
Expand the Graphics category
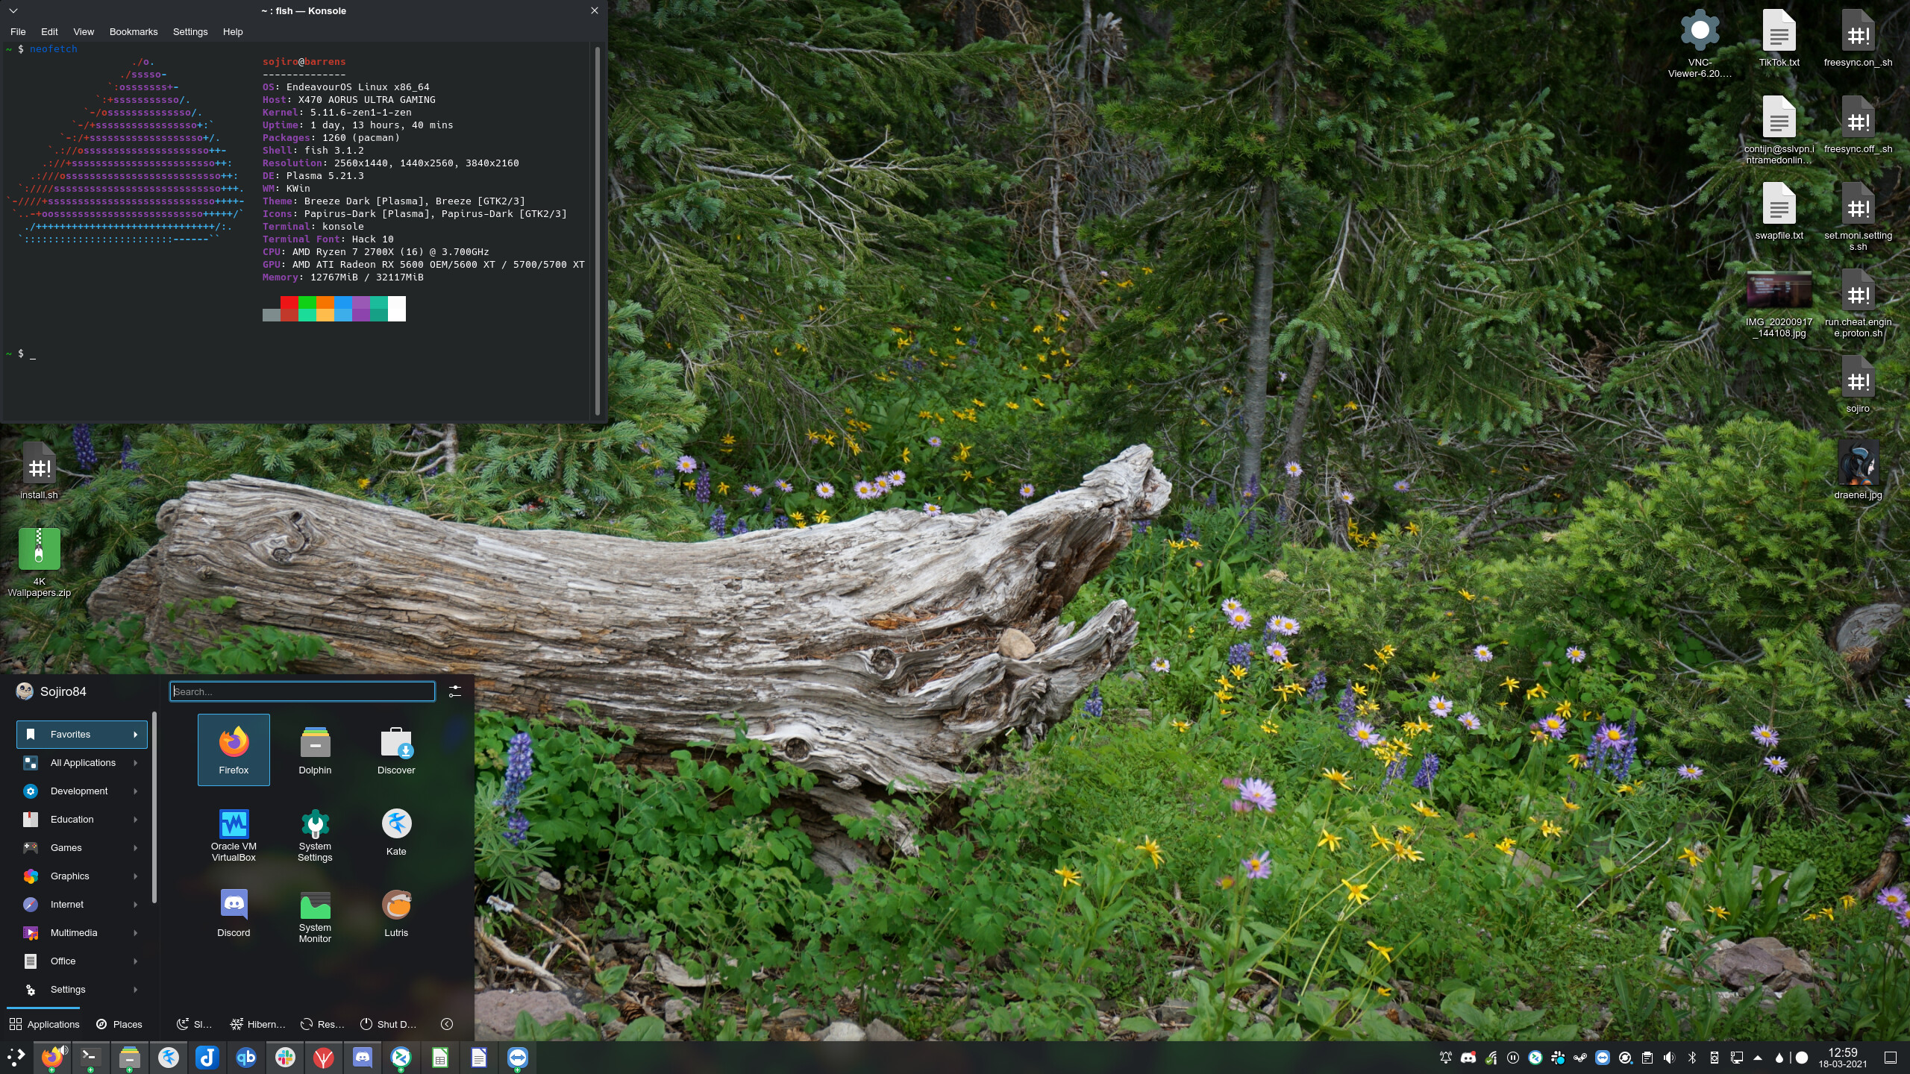click(x=82, y=876)
